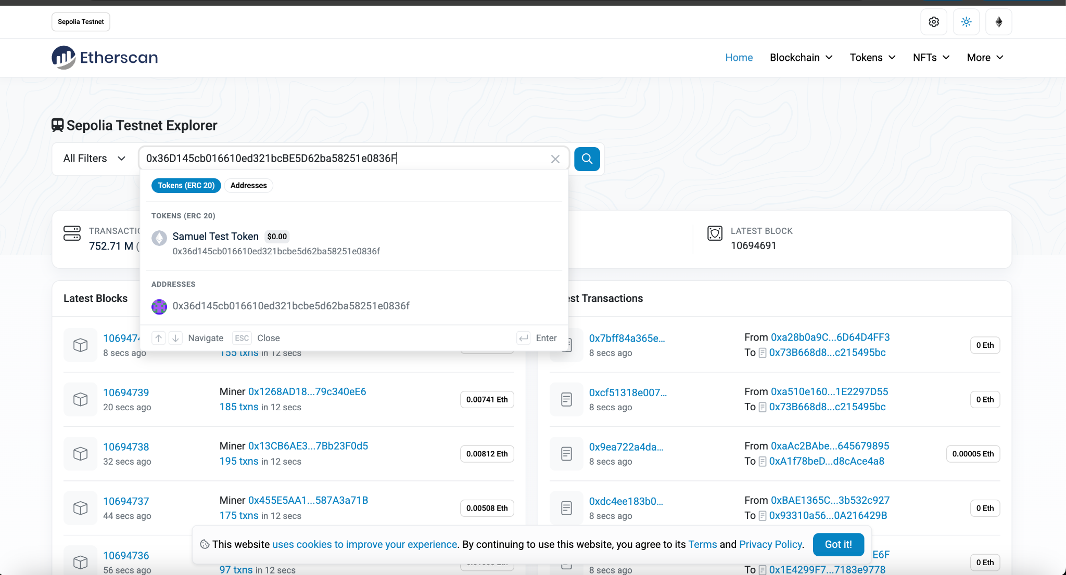Screen dimensions: 1066x575
Task: Open From address 0xBAE1365C...3b532c927
Action: tap(830, 500)
